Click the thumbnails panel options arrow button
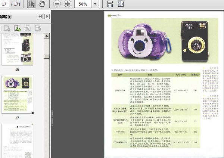The height and width of the screenshot is (158, 224). point(47,16)
